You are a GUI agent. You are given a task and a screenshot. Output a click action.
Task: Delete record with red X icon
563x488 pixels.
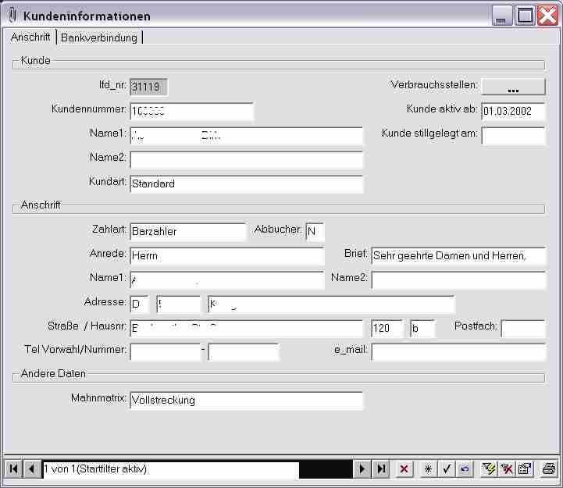pyautogui.click(x=404, y=469)
